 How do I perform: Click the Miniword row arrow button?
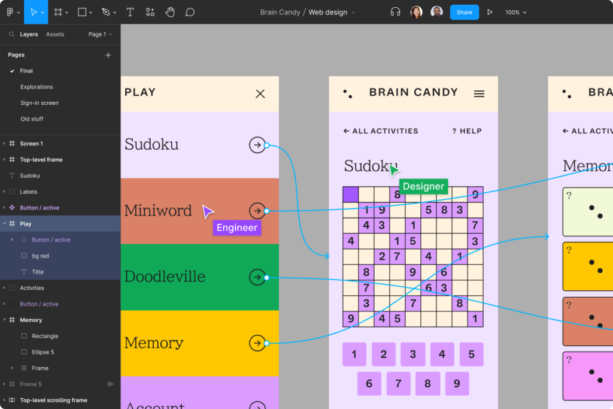257,211
